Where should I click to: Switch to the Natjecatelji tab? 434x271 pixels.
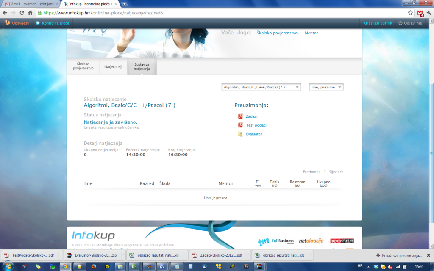click(113, 67)
